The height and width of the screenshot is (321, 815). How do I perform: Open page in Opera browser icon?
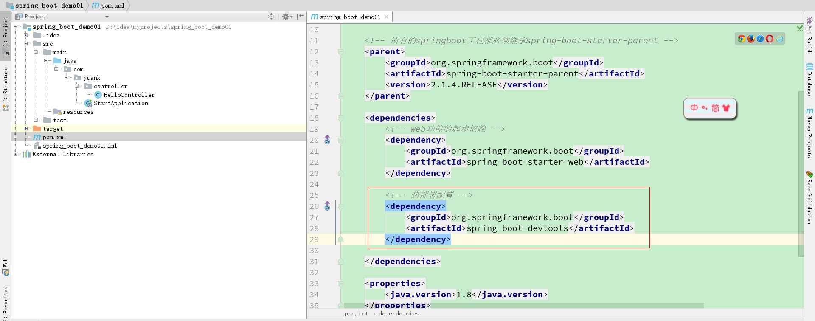[x=770, y=39]
